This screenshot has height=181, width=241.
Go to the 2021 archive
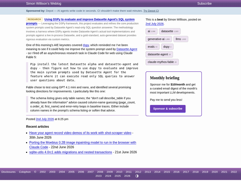click(224, 172)
